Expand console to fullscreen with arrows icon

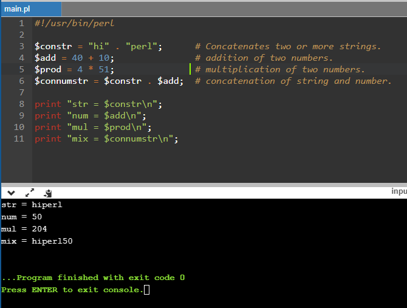tap(30, 193)
